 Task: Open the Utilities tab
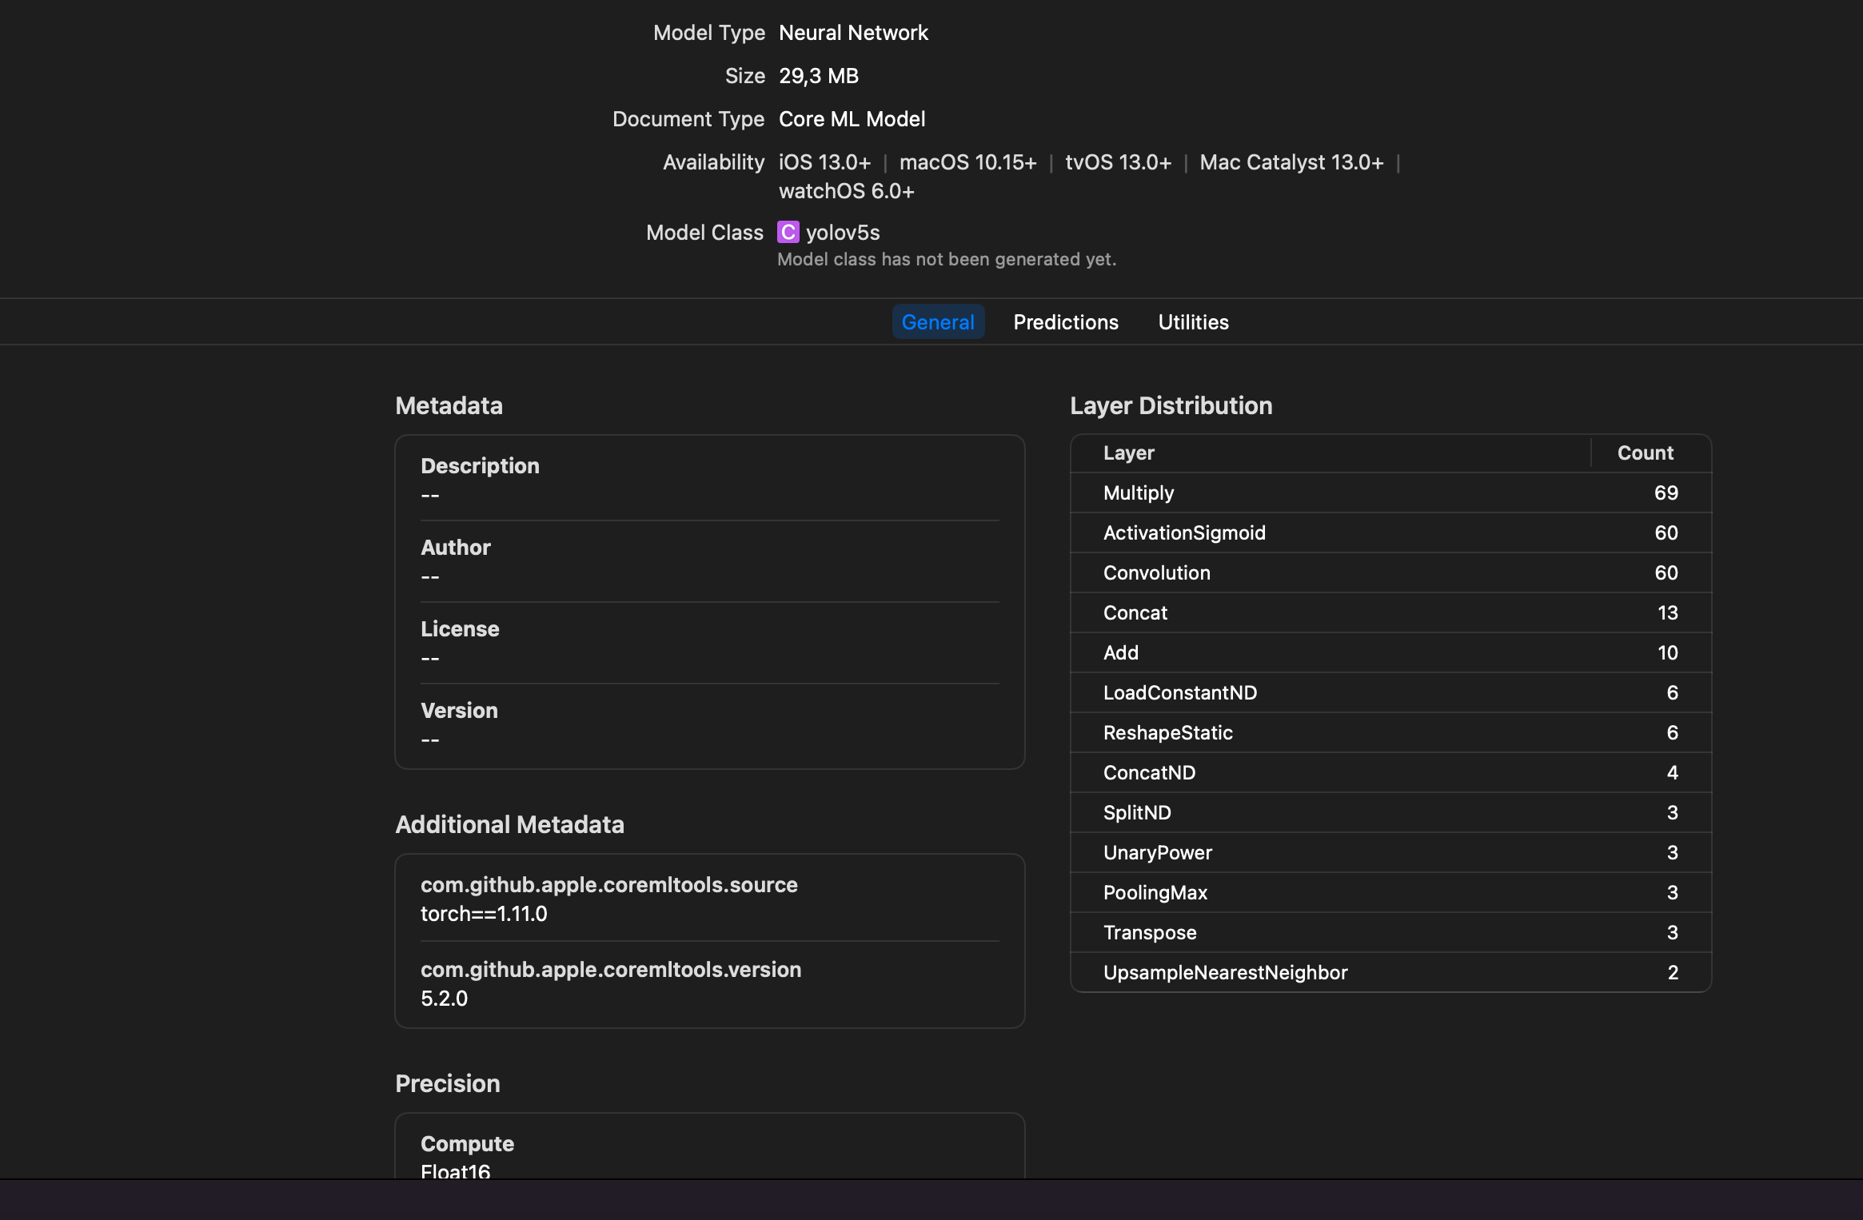1192,321
